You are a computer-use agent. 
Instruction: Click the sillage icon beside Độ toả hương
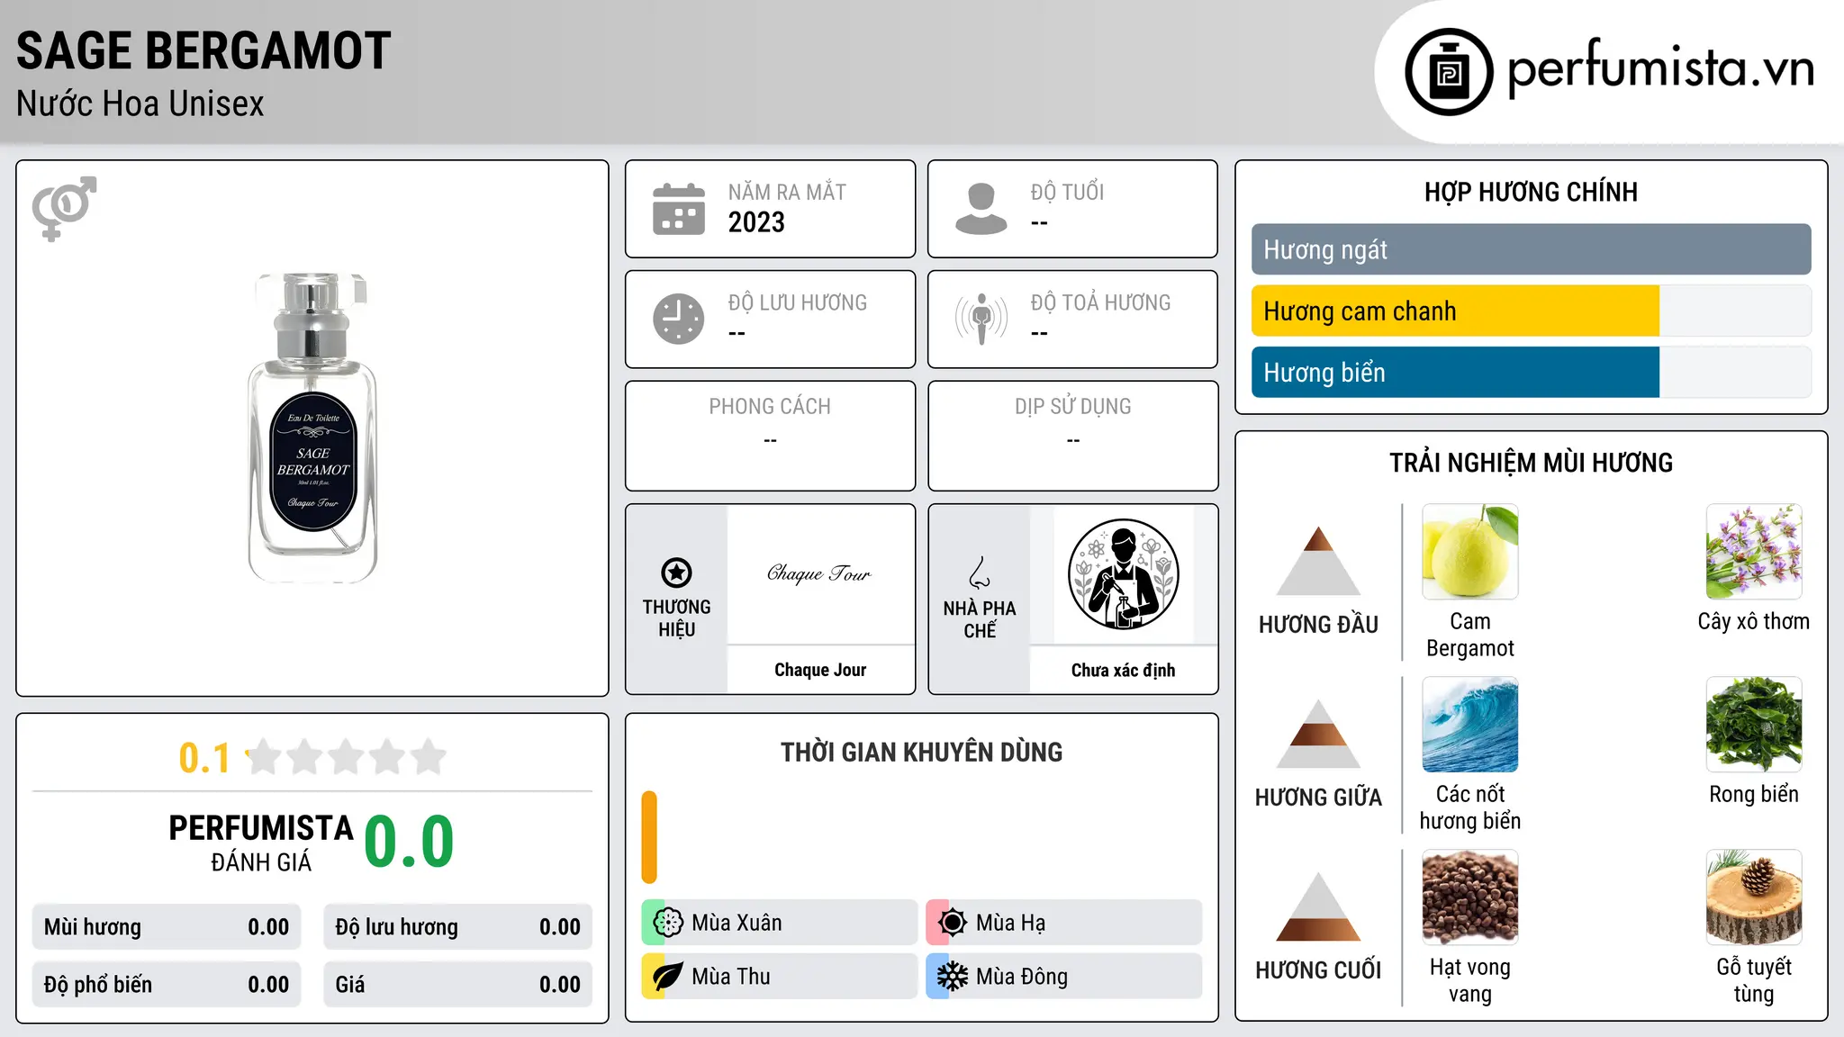[x=981, y=319]
